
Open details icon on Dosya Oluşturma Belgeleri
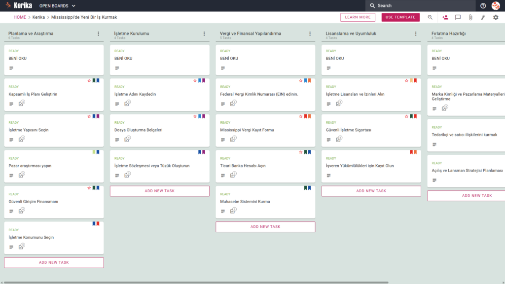coord(117,140)
